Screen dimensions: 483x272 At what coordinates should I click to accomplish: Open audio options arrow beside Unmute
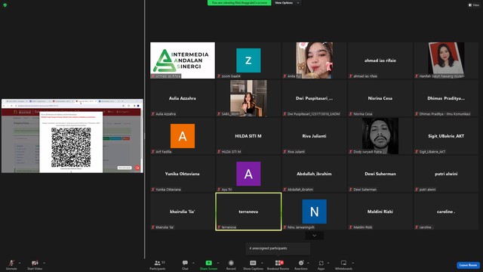tap(20, 263)
